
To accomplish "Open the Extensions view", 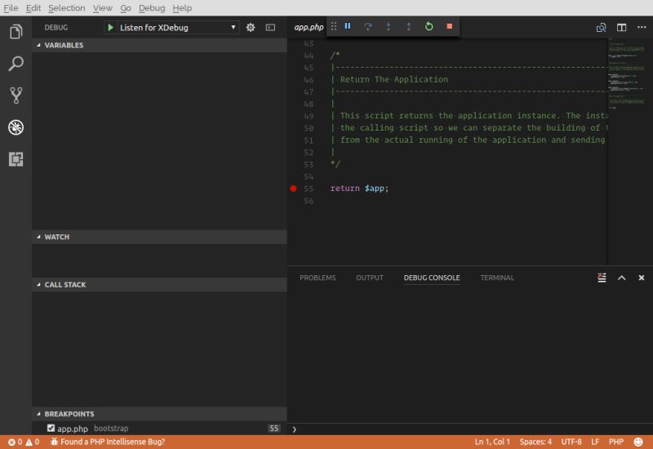I will pyautogui.click(x=16, y=159).
